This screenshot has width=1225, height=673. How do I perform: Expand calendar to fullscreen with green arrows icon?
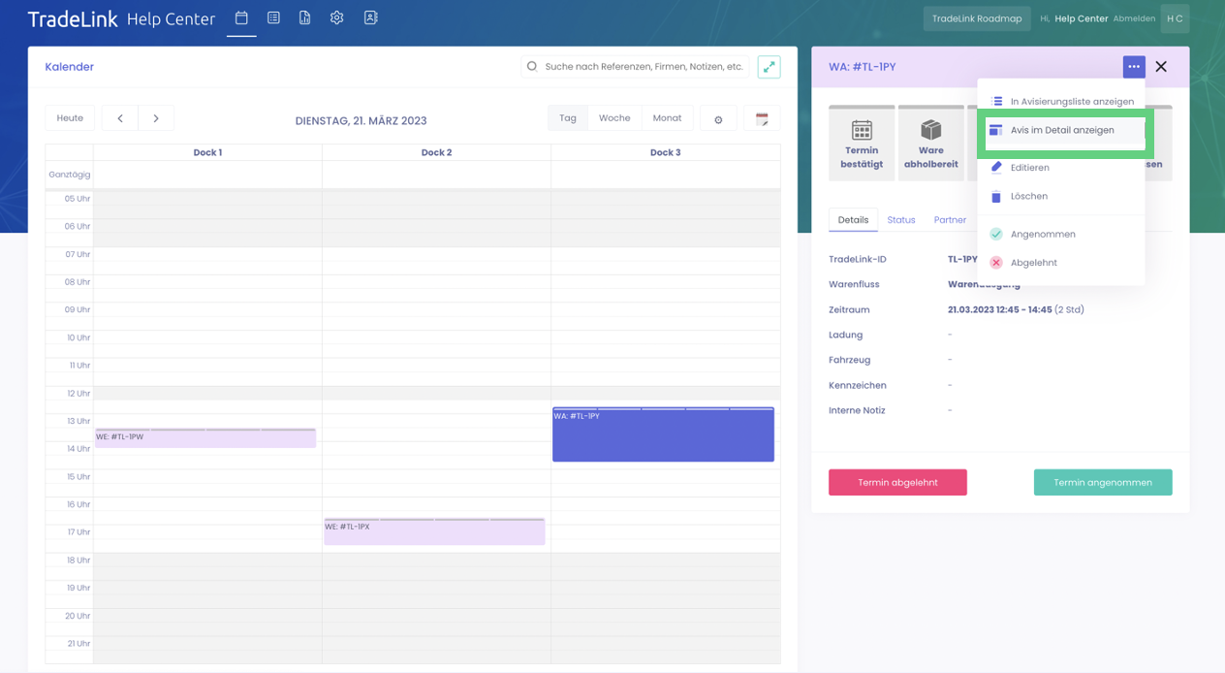point(769,67)
